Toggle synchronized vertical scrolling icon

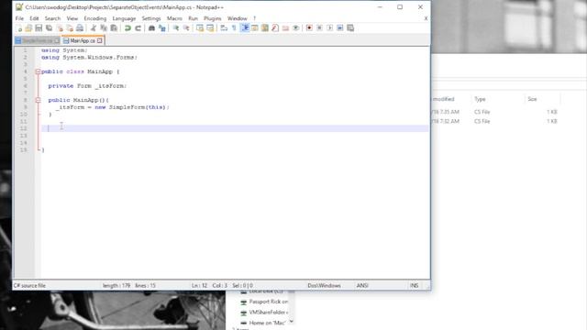[200, 28]
